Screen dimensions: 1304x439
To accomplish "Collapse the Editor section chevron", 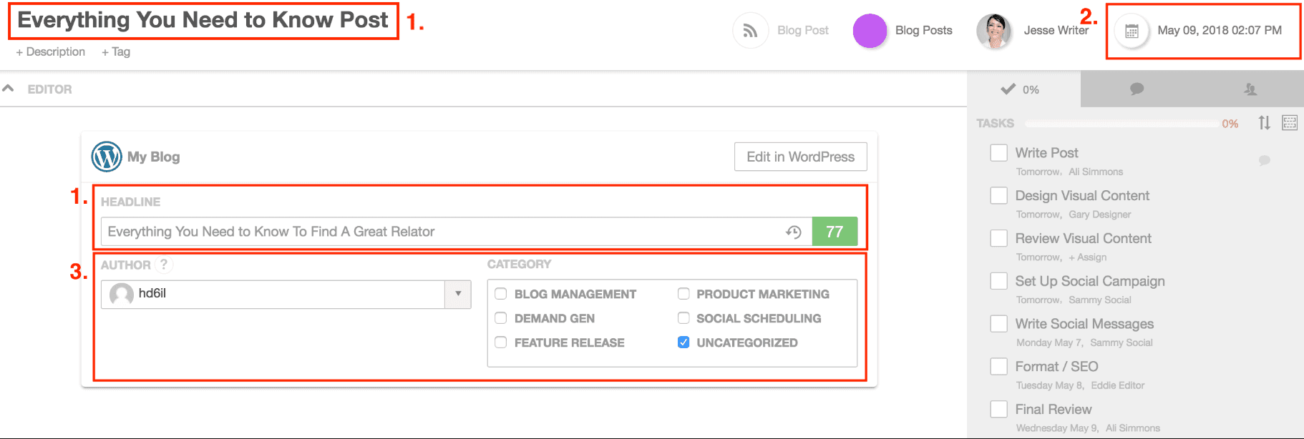I will pos(9,89).
